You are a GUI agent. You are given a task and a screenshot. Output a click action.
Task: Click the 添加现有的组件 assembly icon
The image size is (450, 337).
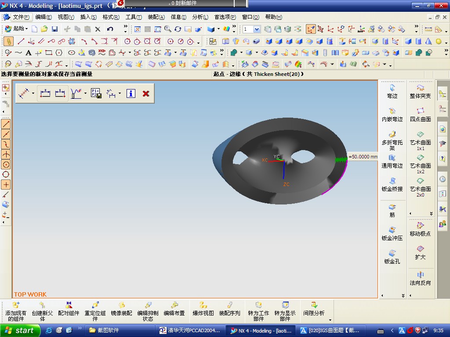[16, 312]
